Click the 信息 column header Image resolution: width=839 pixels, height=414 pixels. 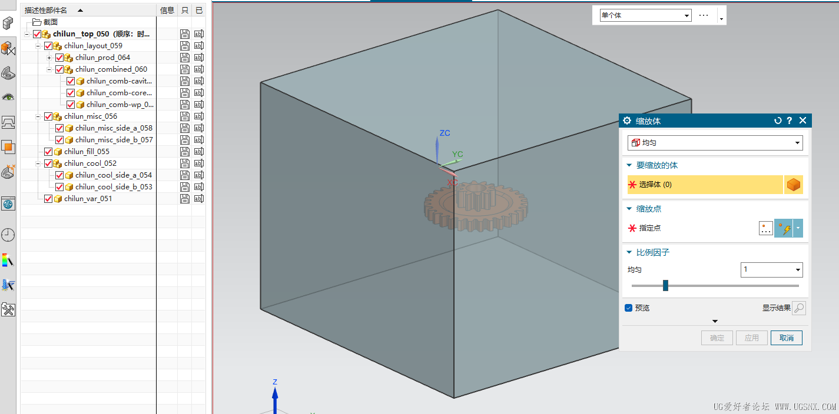pos(167,10)
